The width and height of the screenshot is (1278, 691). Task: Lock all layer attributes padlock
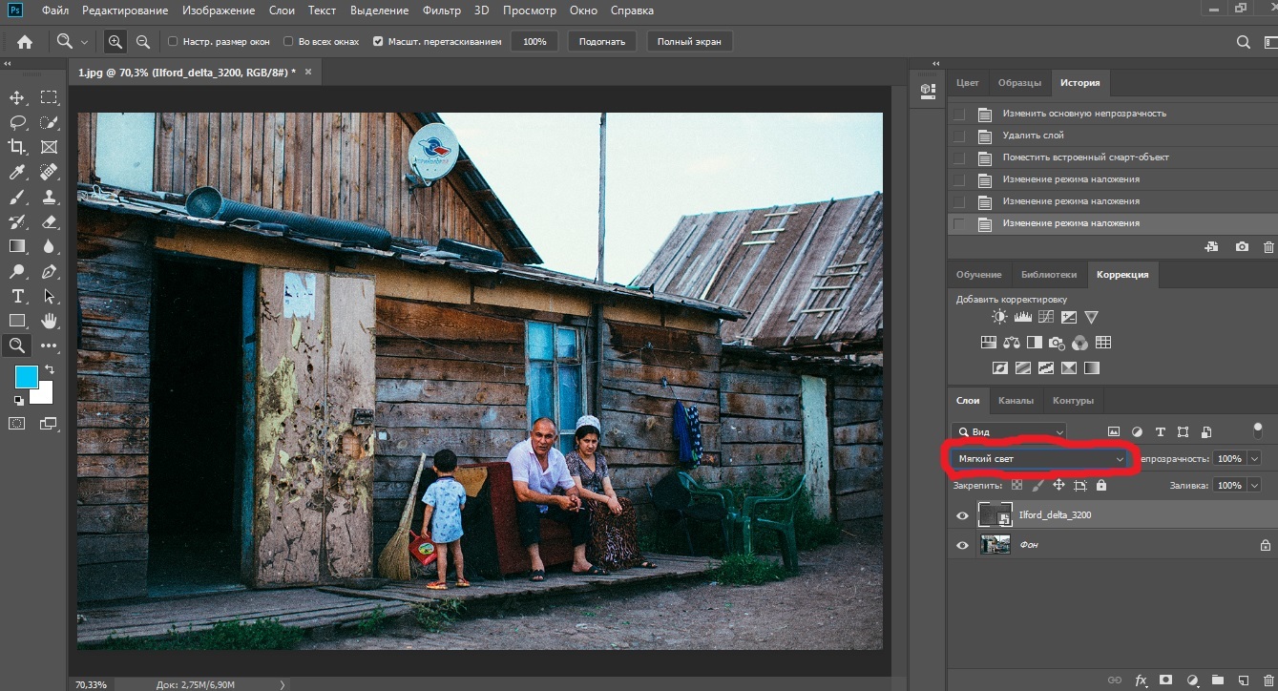point(1101,486)
